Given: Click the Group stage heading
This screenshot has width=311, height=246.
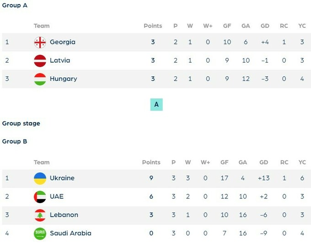Looking at the screenshot, I should point(21,123).
